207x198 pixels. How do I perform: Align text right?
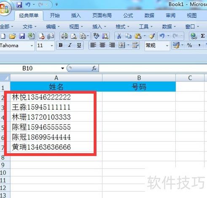coord(112,45)
